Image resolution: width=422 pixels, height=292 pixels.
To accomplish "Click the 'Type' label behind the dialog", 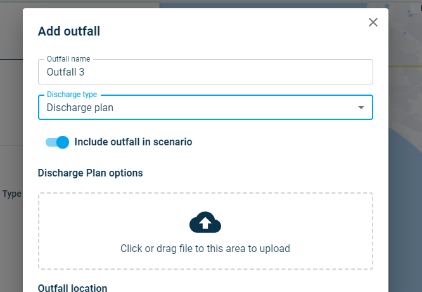I will [11, 194].
